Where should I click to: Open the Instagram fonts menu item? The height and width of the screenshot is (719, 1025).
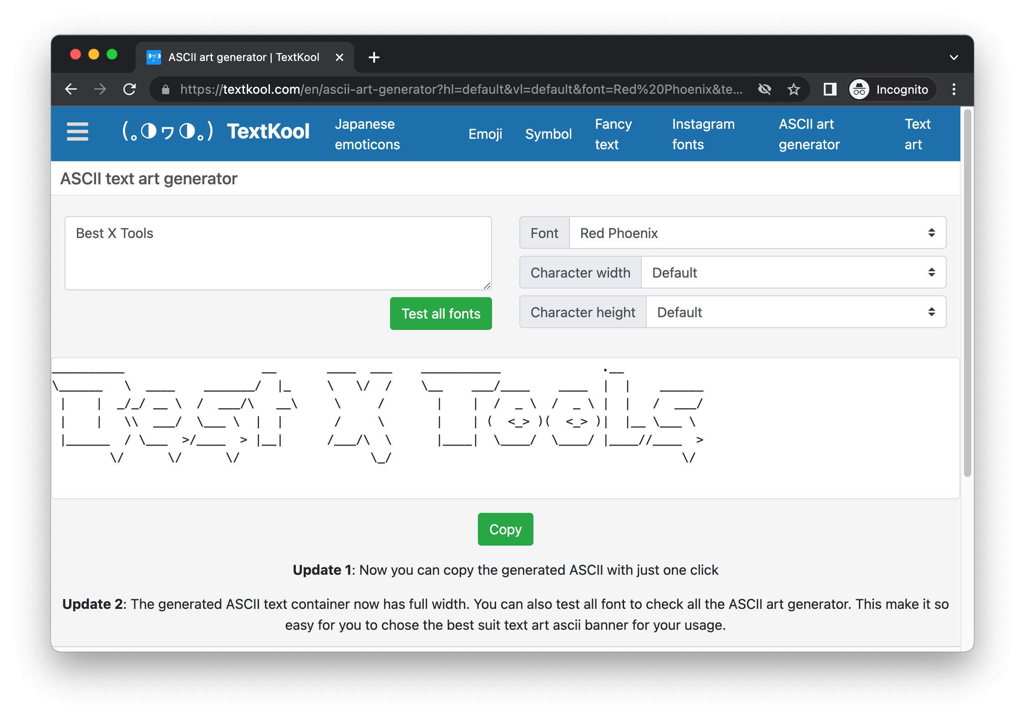click(703, 134)
